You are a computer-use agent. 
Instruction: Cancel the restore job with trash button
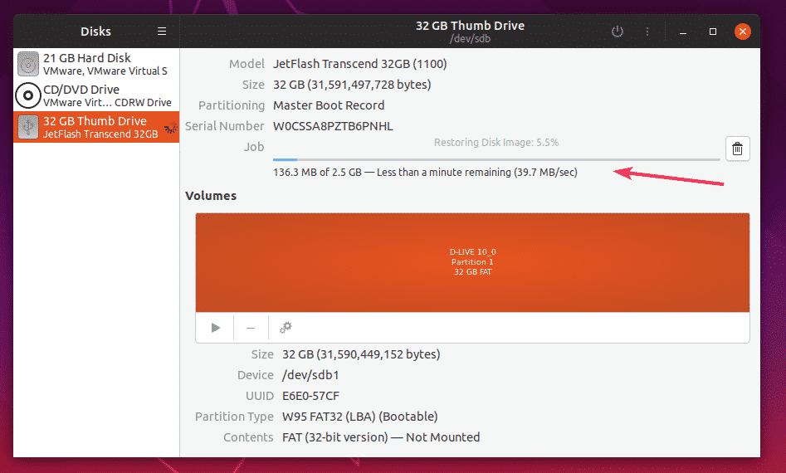[x=737, y=149]
